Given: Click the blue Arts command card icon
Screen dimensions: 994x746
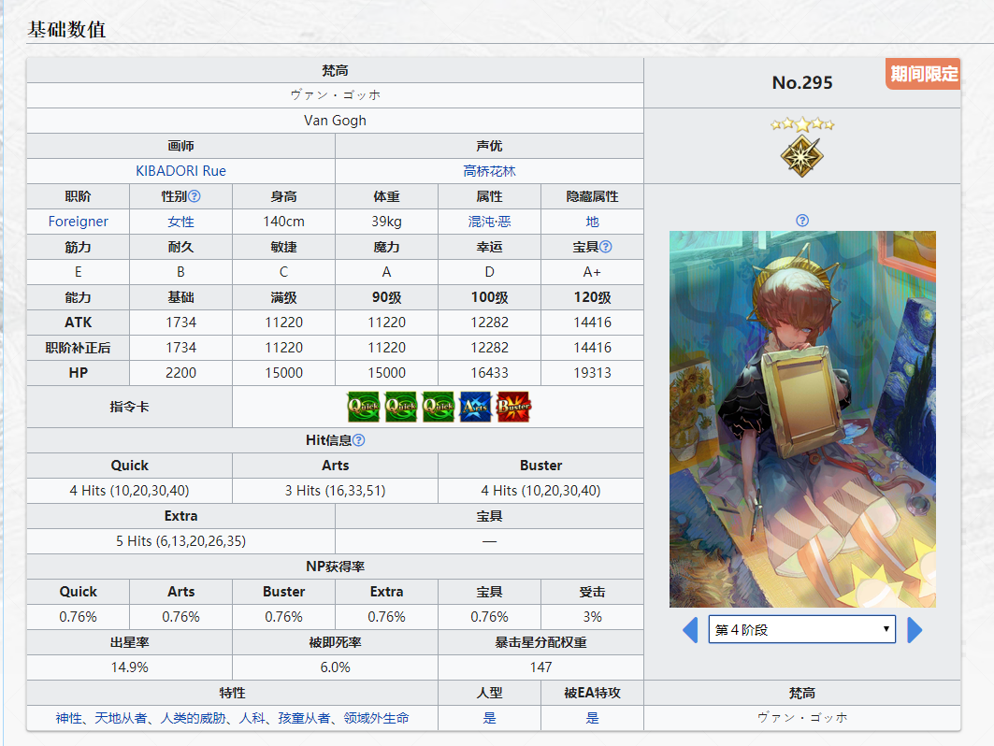Looking at the screenshot, I should 475,408.
